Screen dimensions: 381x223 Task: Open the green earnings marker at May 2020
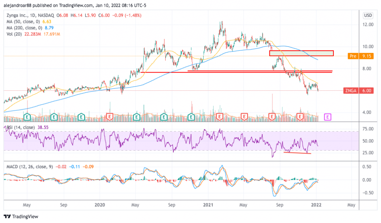coord(137,117)
